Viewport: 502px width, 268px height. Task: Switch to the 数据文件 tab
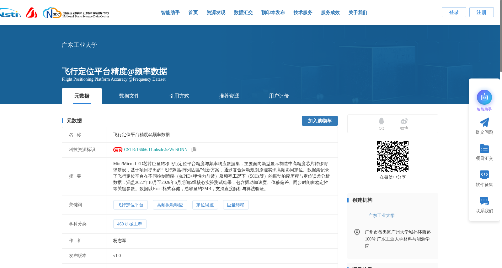pyautogui.click(x=129, y=96)
